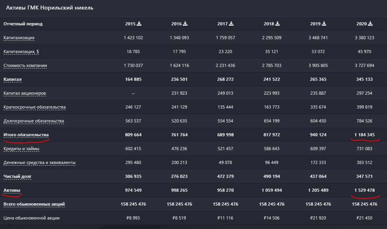Click Краткосрочные обязательства link

click(35, 107)
